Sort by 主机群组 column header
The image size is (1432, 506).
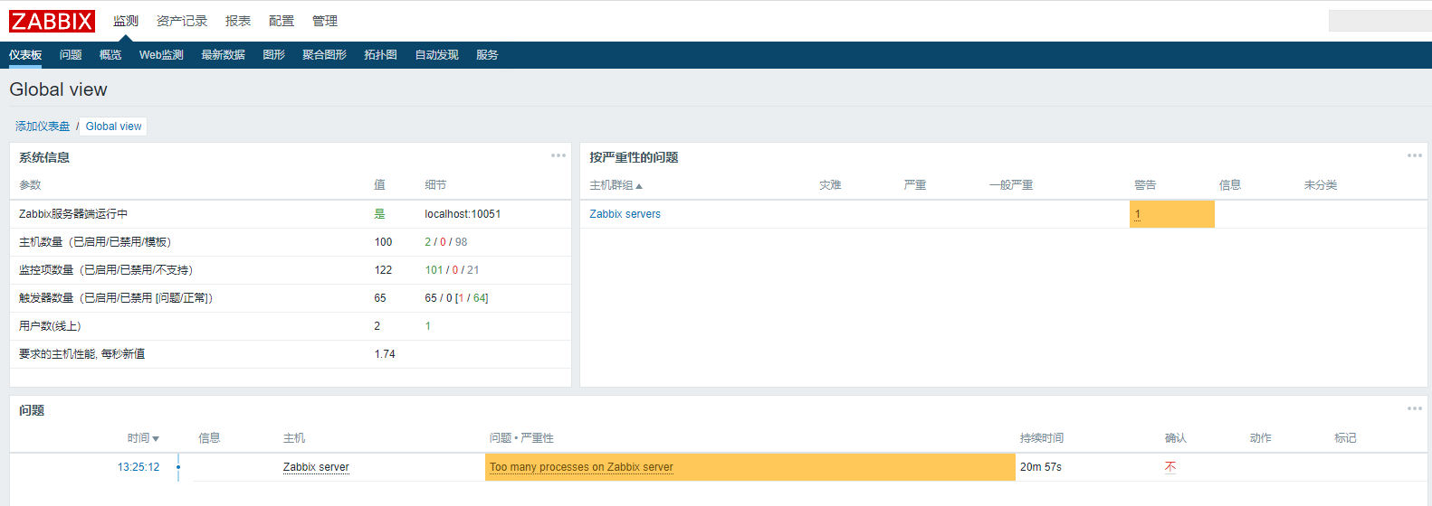click(616, 185)
